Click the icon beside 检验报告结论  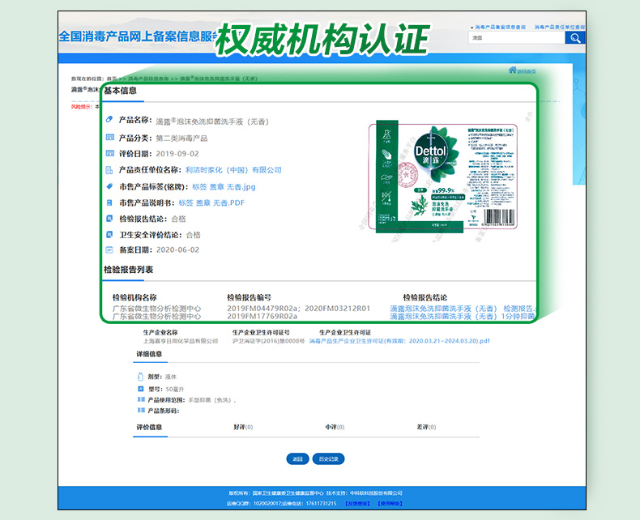[x=109, y=219]
